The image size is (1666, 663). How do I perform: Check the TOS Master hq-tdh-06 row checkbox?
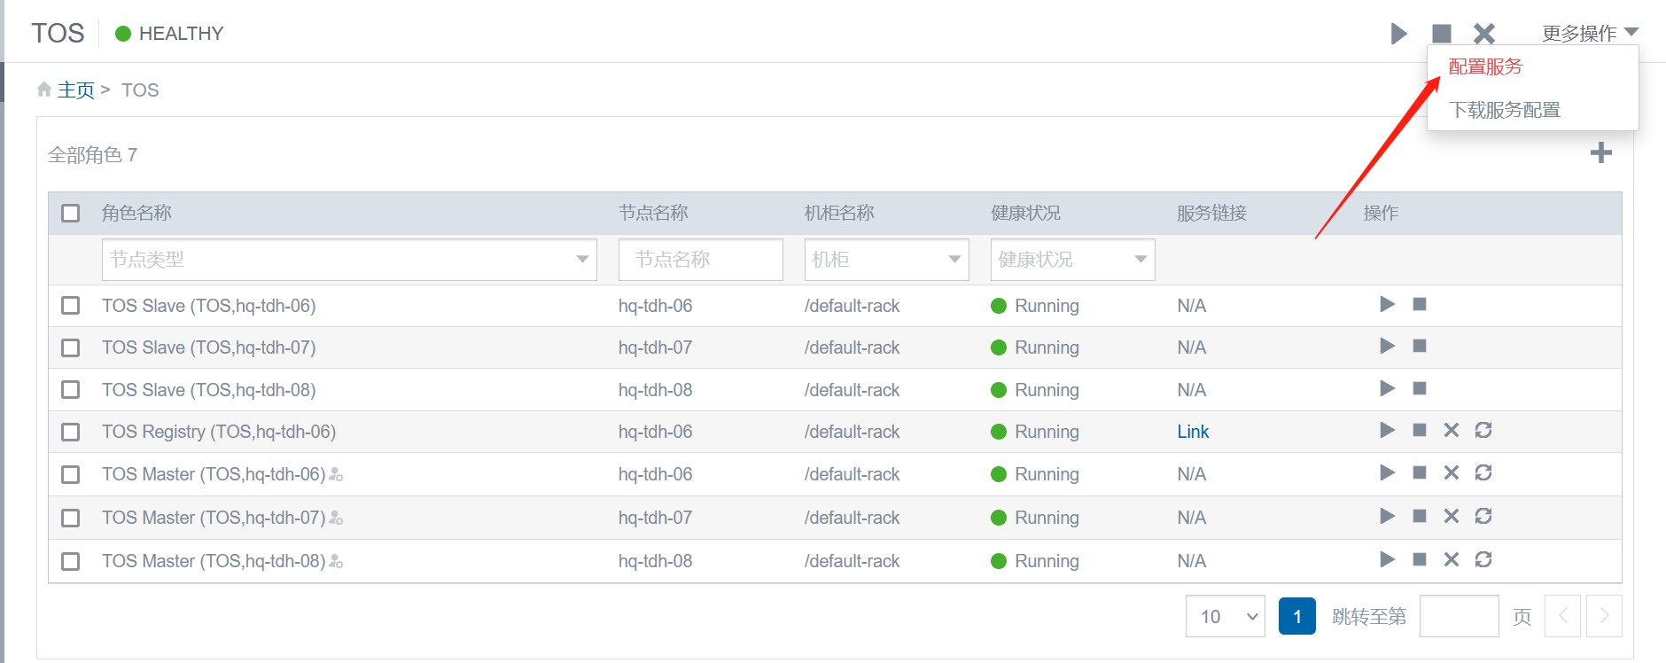[71, 474]
